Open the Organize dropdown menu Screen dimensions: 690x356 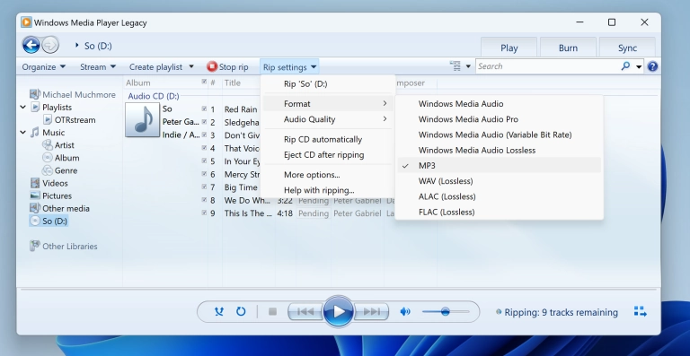point(43,66)
